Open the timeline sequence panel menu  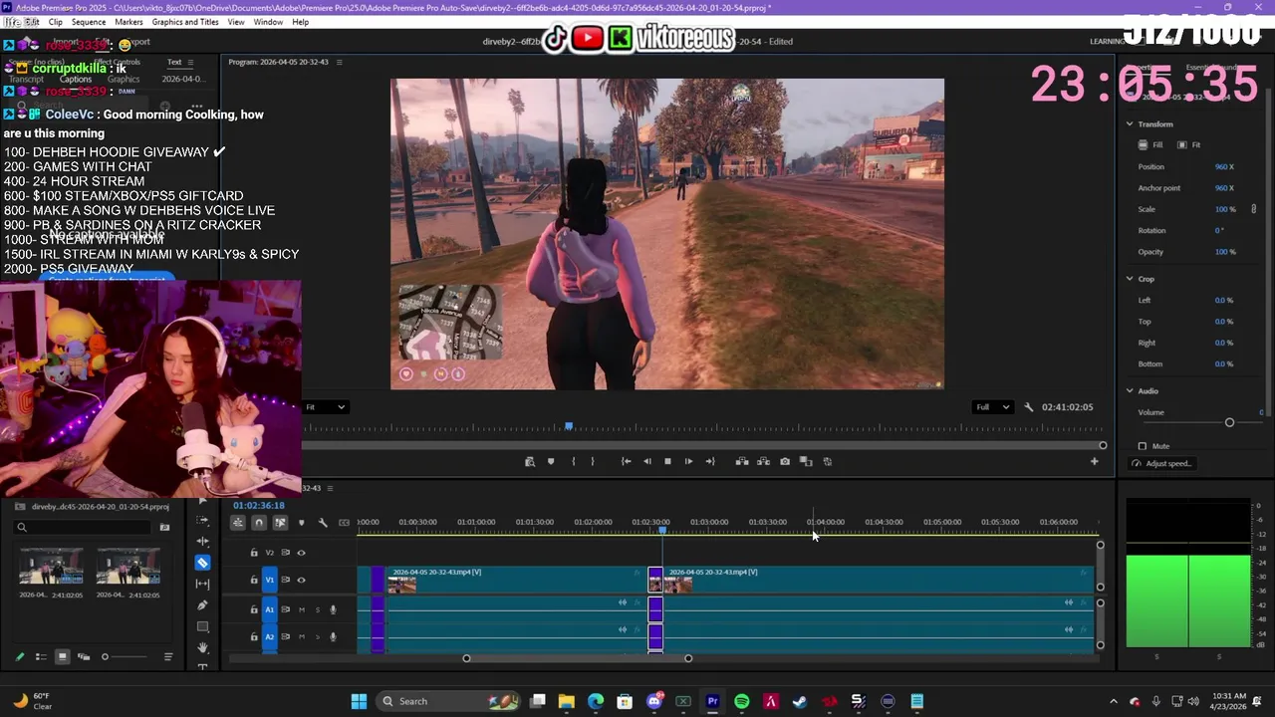[330, 488]
